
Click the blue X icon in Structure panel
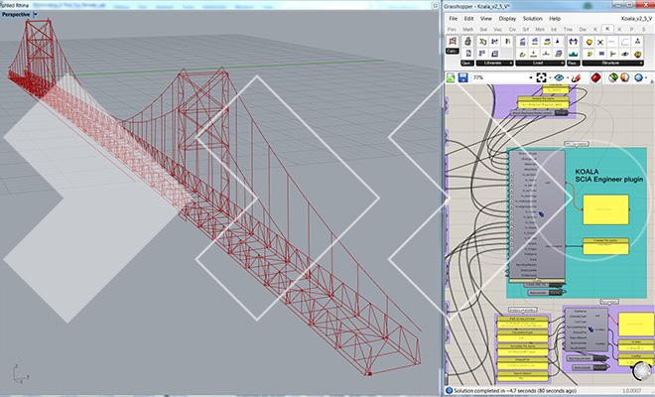[x=600, y=42]
